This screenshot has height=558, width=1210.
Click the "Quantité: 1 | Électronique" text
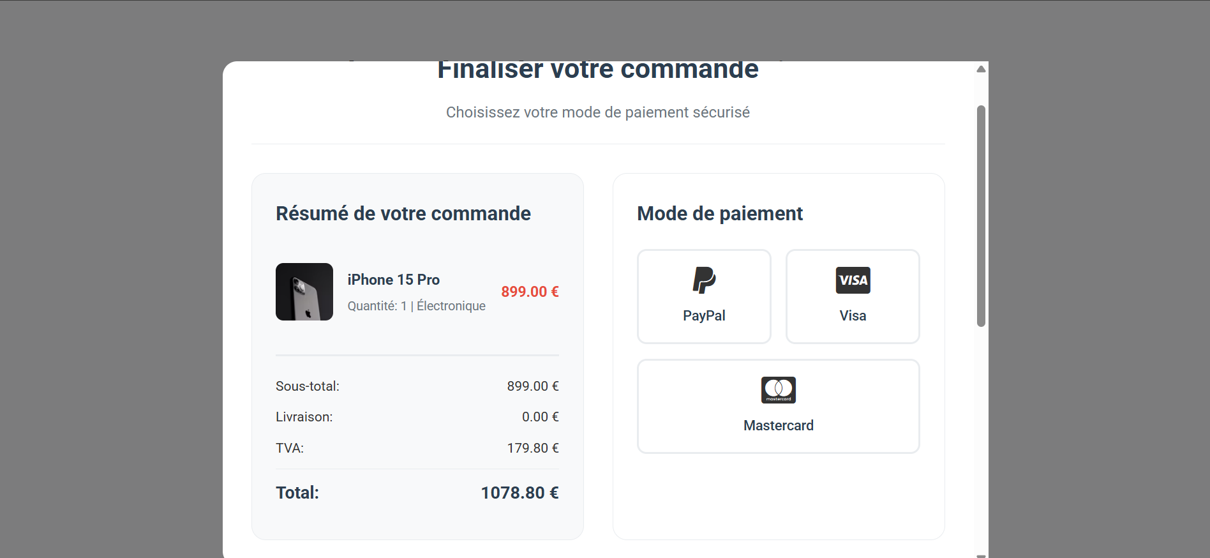tap(416, 306)
